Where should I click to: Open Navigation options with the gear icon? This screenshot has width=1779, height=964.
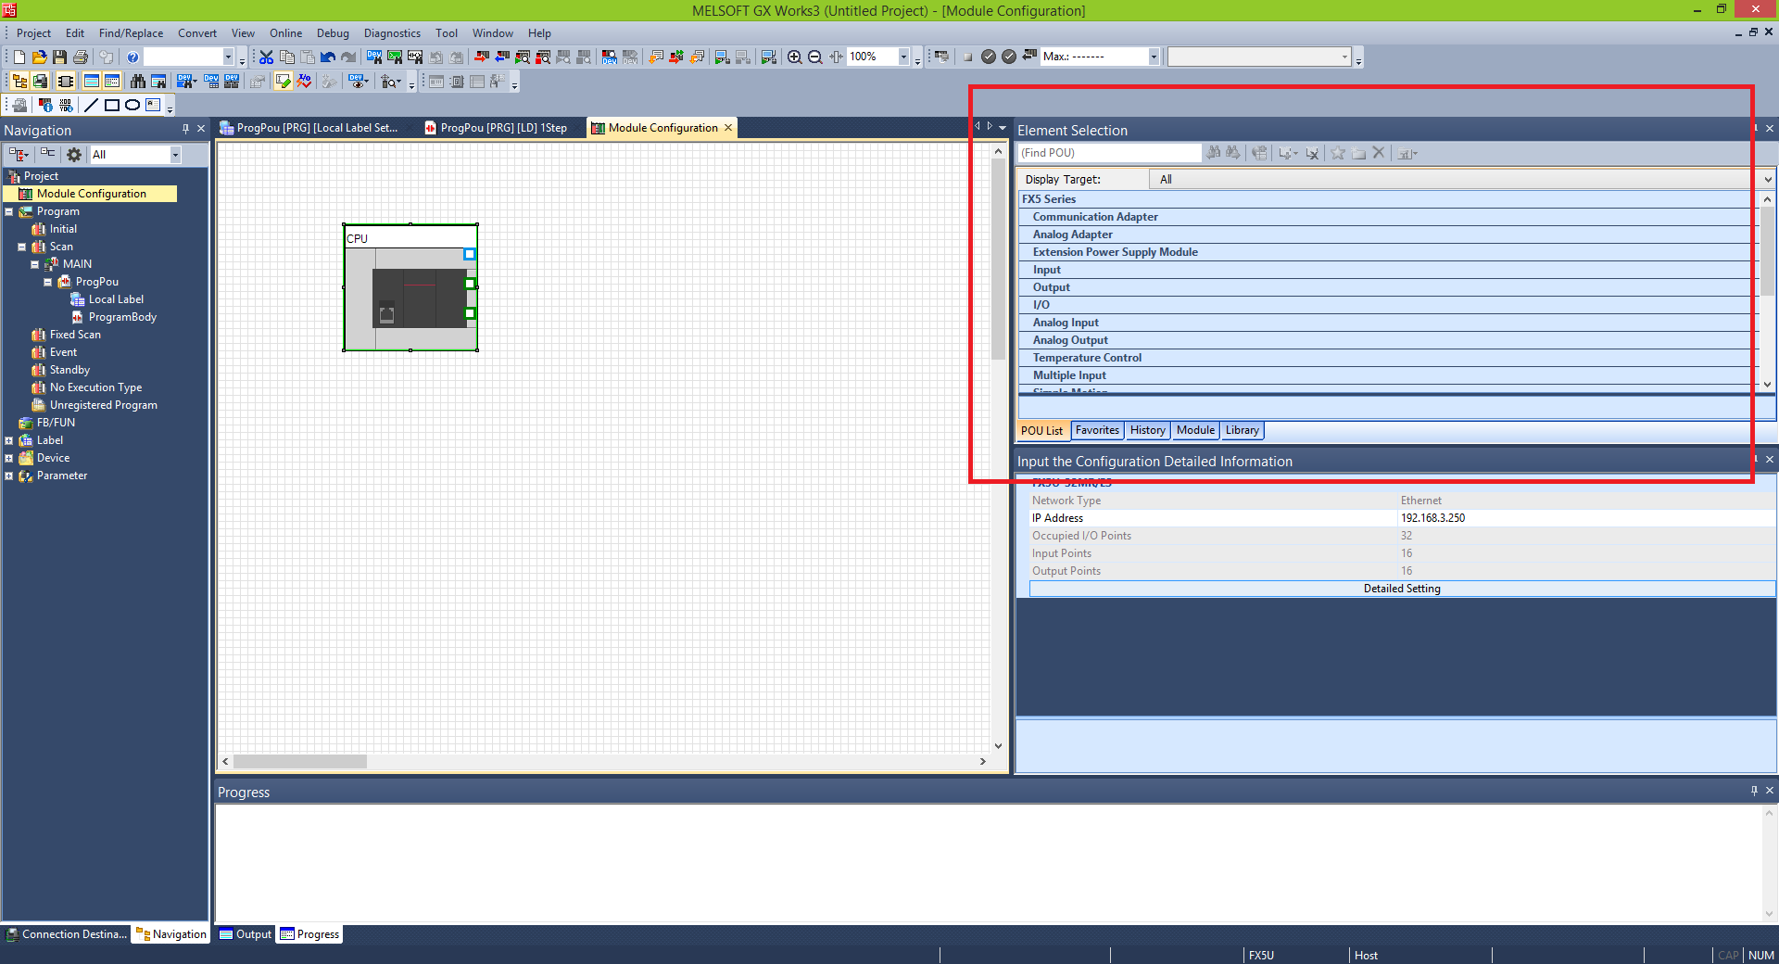[x=74, y=155]
